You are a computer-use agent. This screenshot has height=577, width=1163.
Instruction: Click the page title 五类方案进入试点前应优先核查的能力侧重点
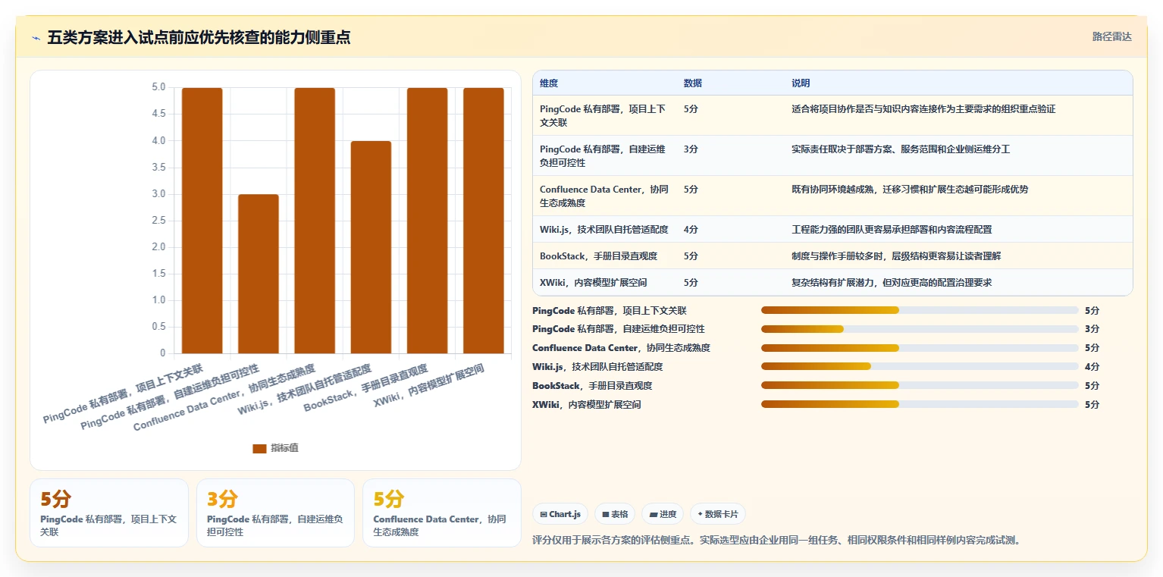point(199,38)
